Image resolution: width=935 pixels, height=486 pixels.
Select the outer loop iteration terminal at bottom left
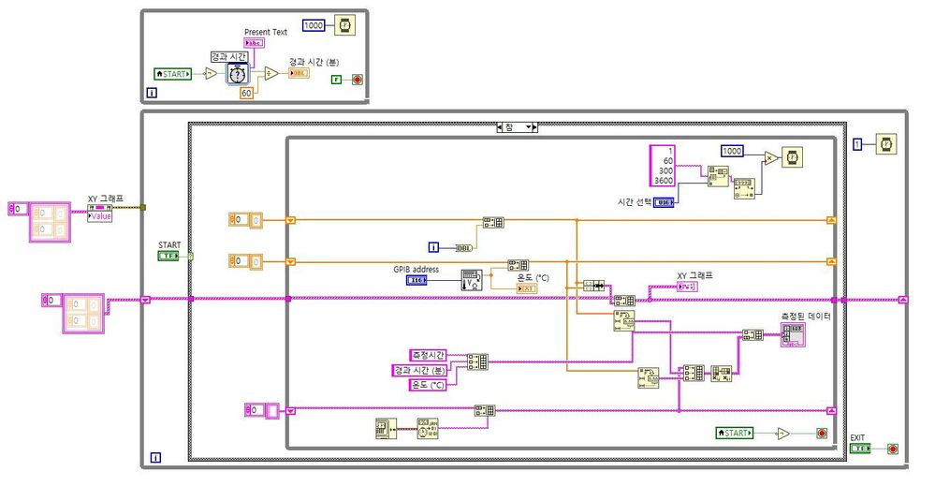click(x=155, y=457)
